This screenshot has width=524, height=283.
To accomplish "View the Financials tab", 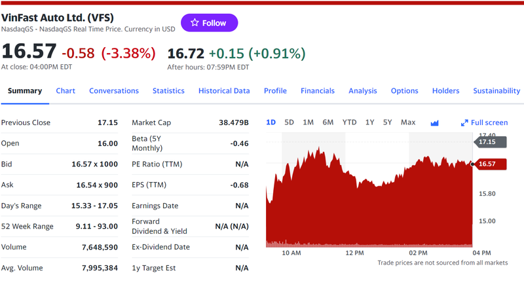I will [318, 91].
